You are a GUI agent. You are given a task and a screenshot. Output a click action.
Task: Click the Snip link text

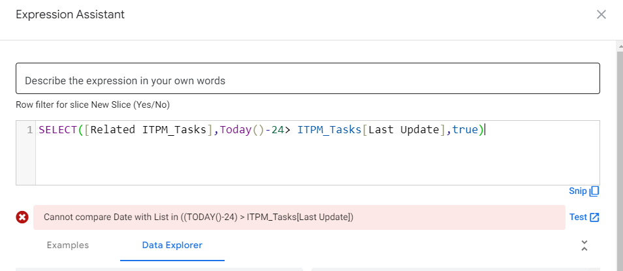pyautogui.click(x=578, y=191)
